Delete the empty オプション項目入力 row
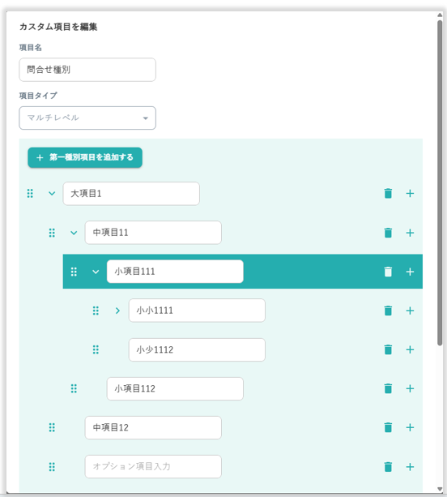The height and width of the screenshot is (497, 447). click(388, 467)
